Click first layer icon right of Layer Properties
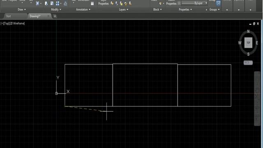 [112, 3]
